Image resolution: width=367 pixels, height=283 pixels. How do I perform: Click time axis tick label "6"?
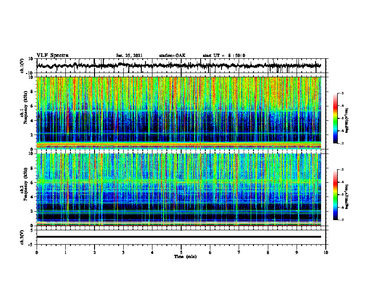[210, 252]
